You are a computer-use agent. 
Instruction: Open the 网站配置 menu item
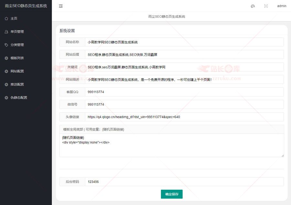[x=17, y=71]
